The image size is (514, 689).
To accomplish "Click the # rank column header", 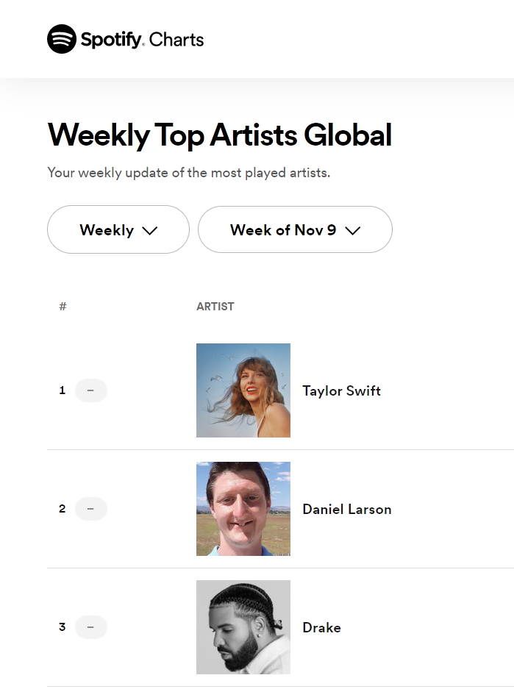I will [x=63, y=307].
